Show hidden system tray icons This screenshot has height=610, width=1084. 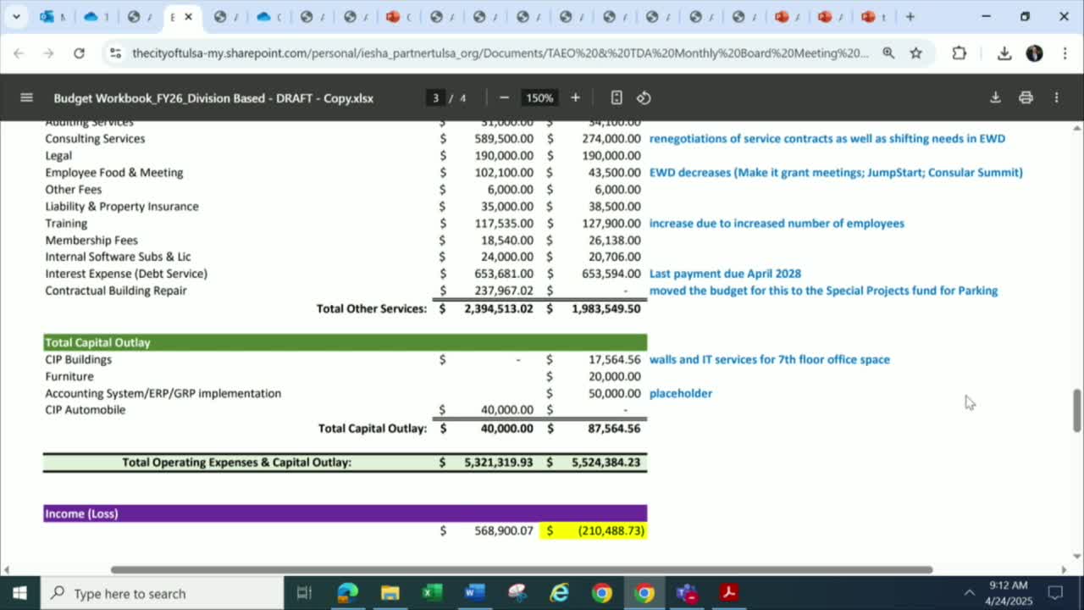coord(969,593)
